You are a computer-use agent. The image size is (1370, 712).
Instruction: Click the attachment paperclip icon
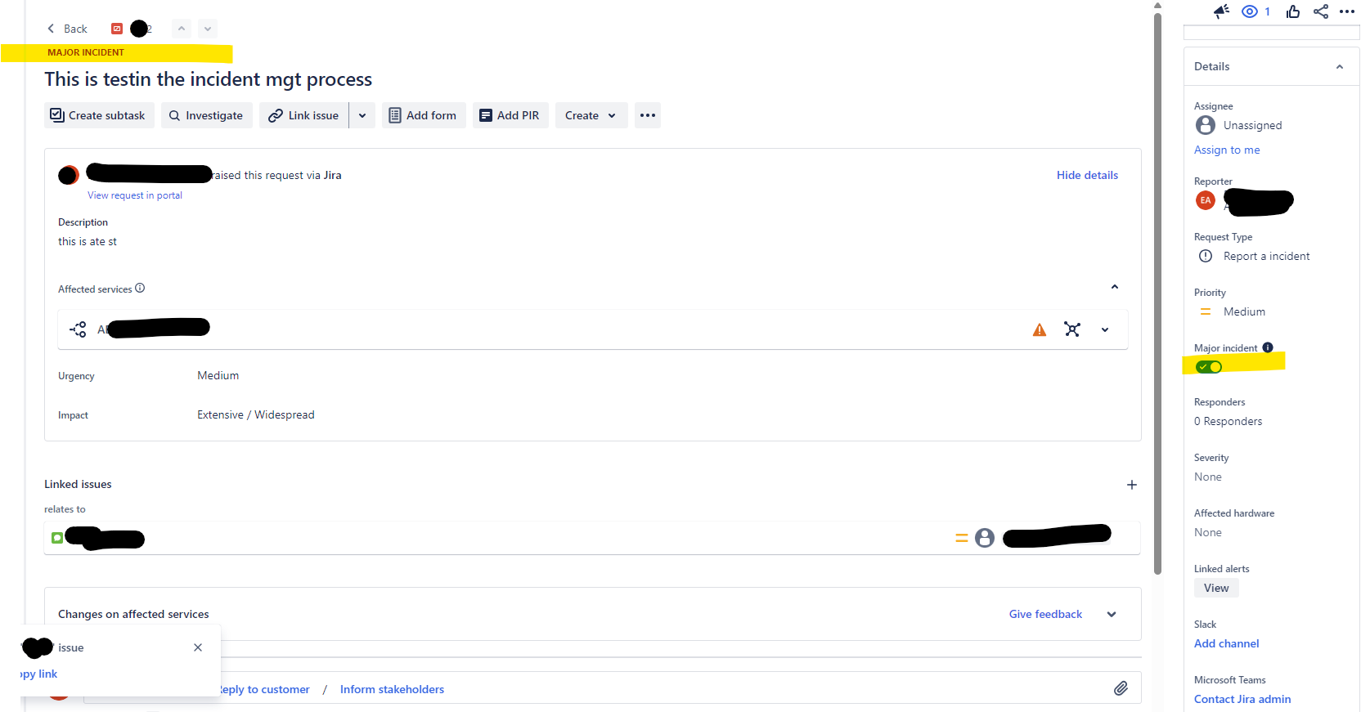tap(1121, 688)
